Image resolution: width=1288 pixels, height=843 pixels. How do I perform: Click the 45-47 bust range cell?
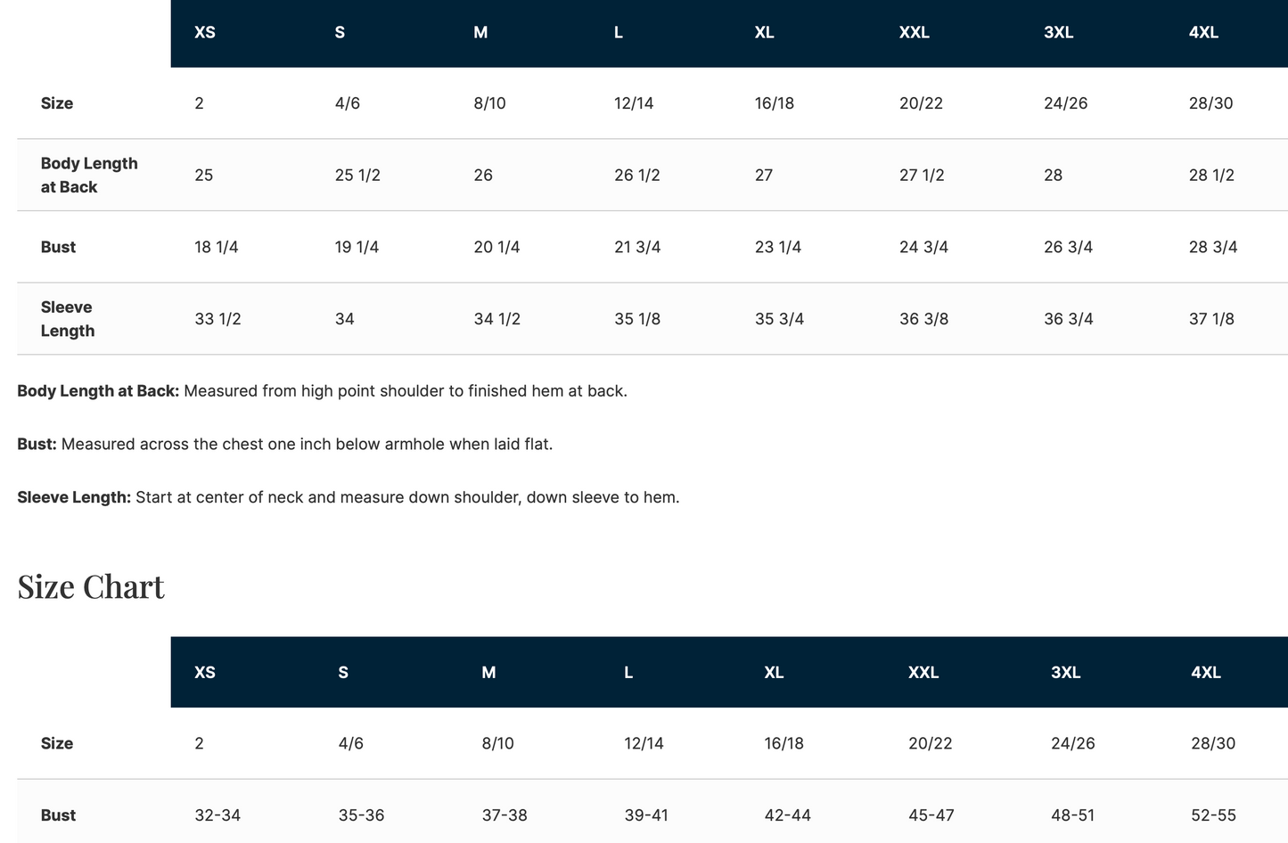click(931, 815)
